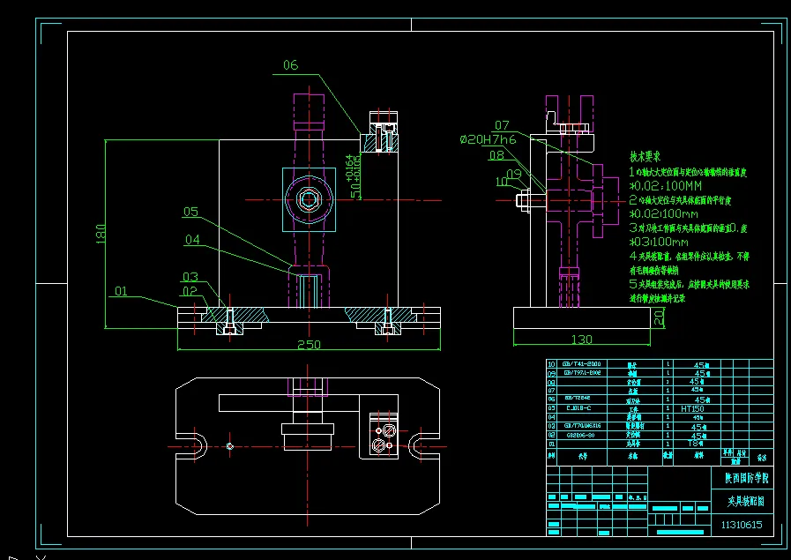Click the 50 +0.164 +0.105 tolerance dimension
This screenshot has height=560, width=791.
(x=353, y=176)
